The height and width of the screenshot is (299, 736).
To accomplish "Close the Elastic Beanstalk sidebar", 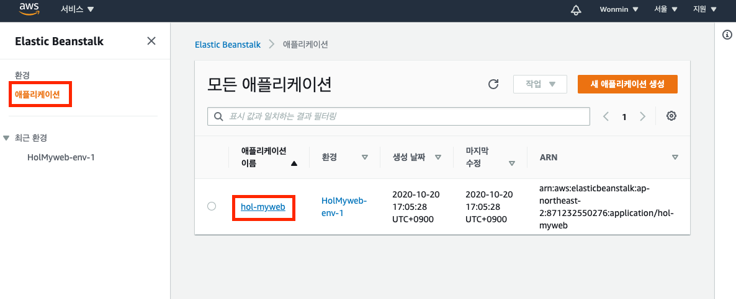I will tap(151, 41).
